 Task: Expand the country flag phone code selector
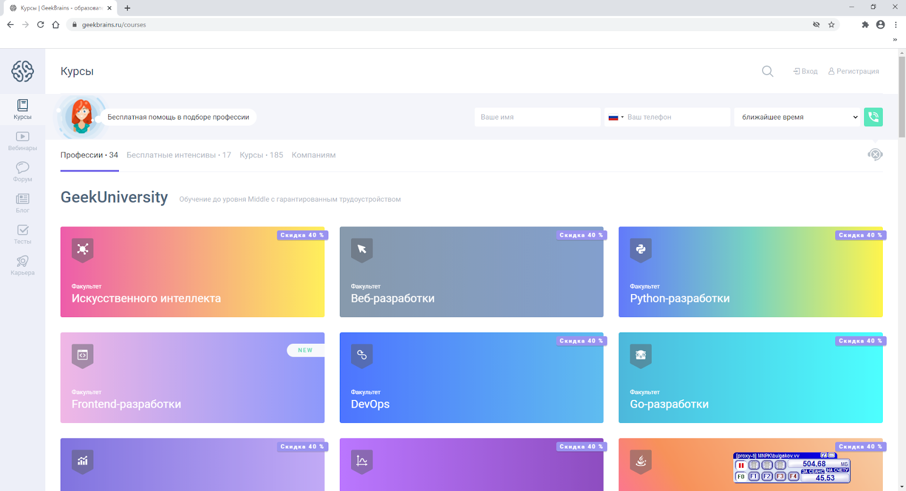pyautogui.click(x=616, y=117)
